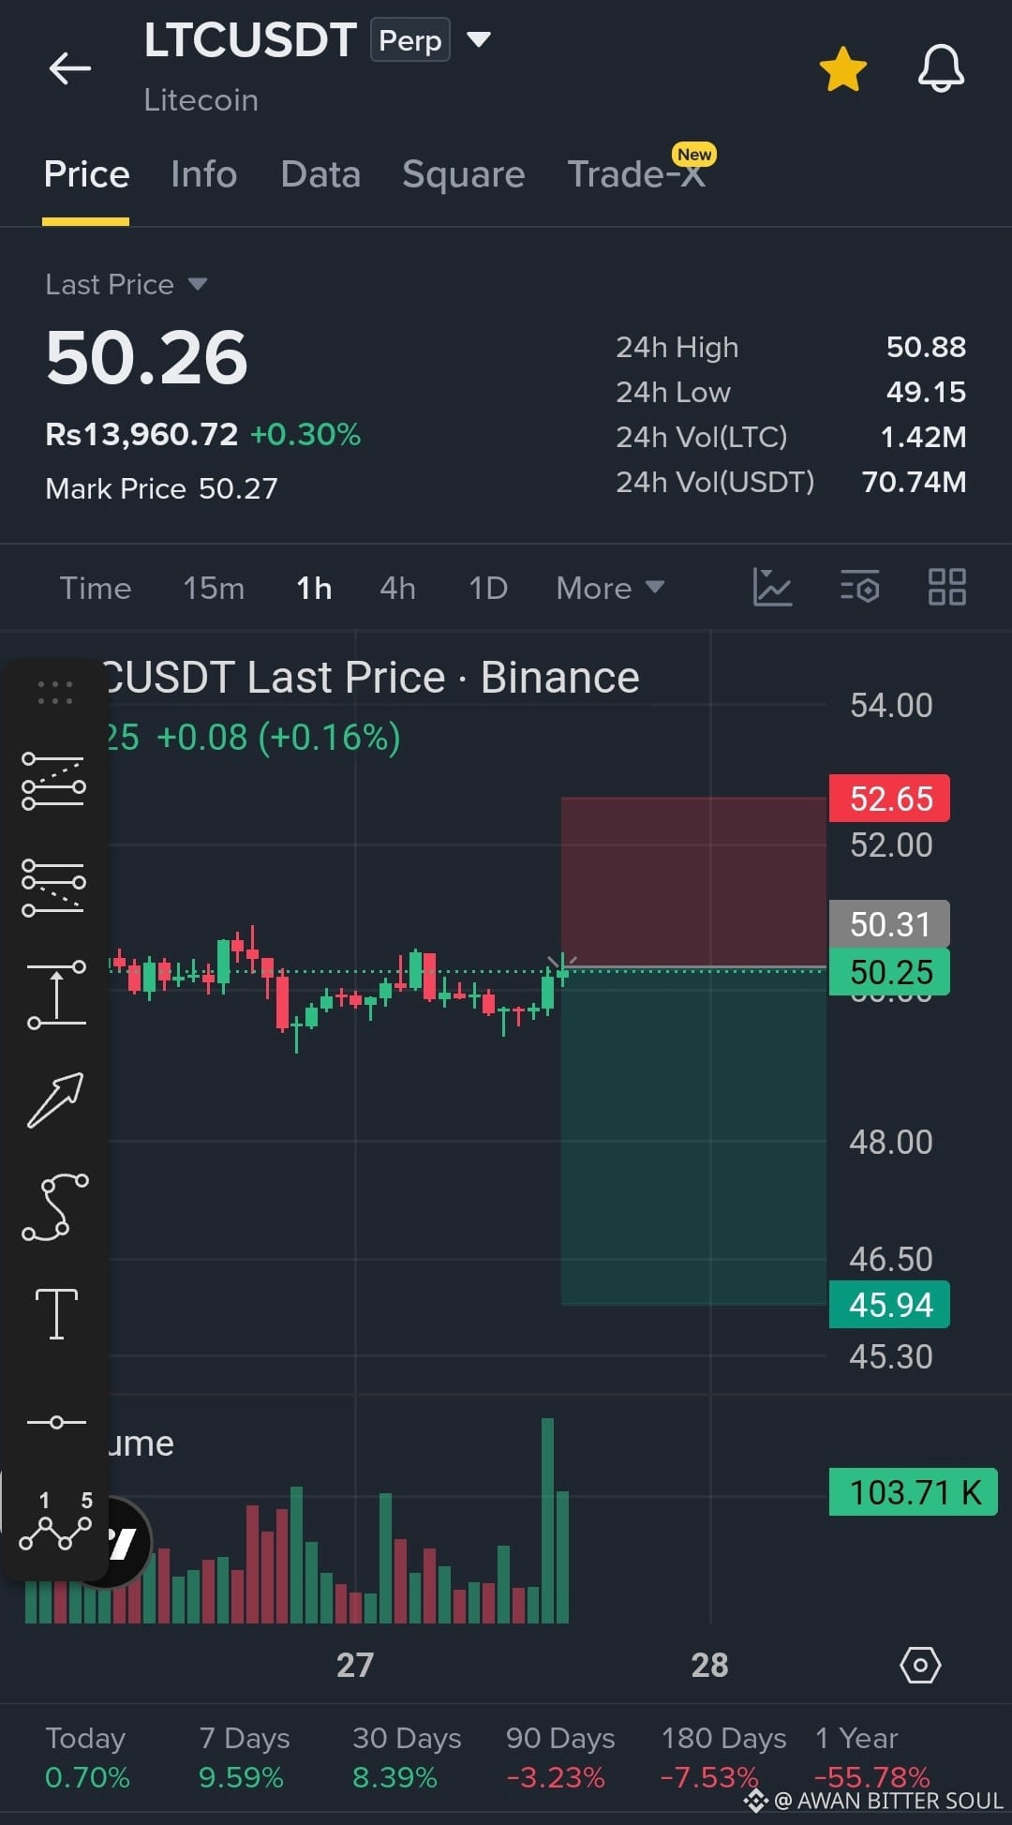The height and width of the screenshot is (1825, 1012).
Task: Open the Perp contract type badge
Action: [x=410, y=40]
